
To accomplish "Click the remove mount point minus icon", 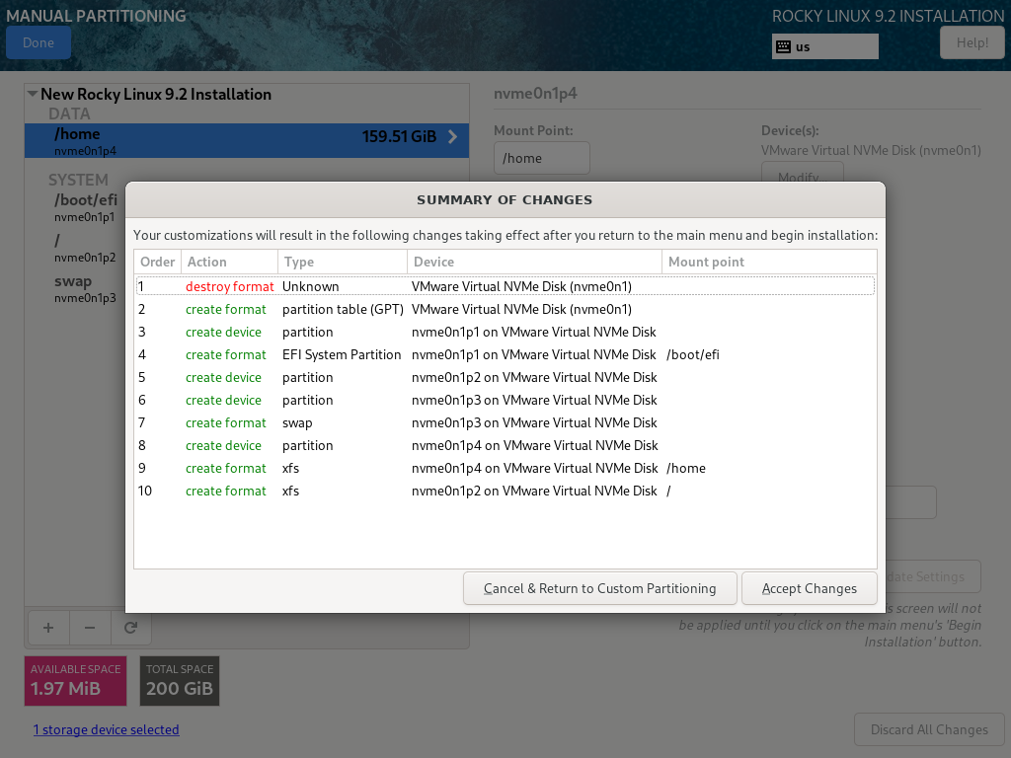I will click(x=90, y=628).
